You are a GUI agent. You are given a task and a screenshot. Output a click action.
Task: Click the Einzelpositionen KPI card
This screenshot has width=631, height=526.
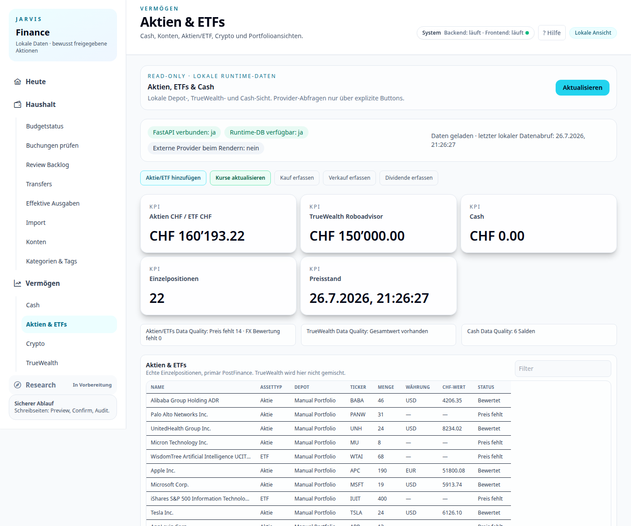218,286
